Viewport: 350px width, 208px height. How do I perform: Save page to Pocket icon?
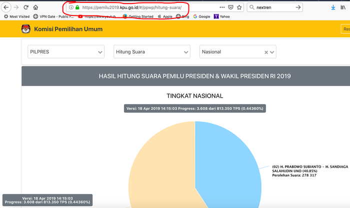point(230,7)
